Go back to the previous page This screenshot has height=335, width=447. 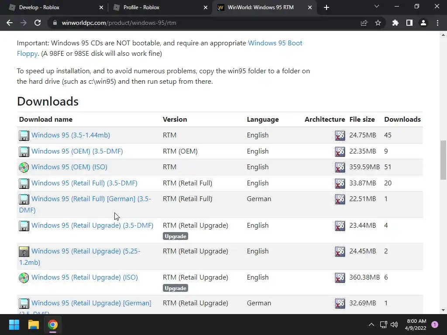pos(10,23)
